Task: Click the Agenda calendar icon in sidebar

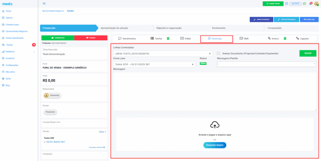Action: (x=3, y=18)
